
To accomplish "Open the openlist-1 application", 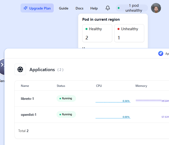I will coord(28,115).
